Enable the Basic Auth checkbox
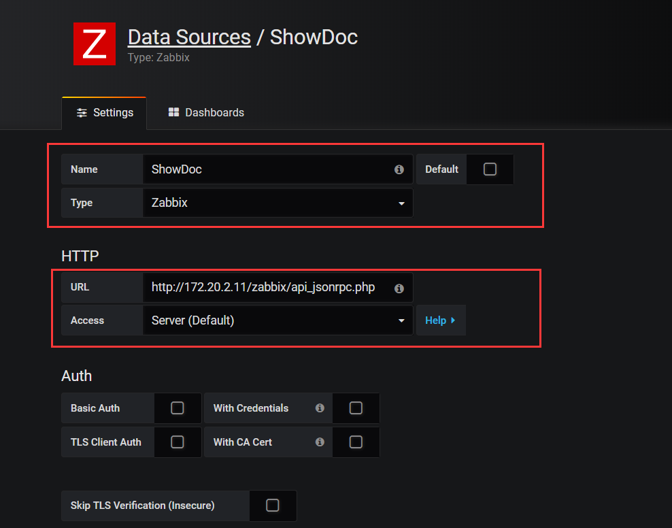 (x=178, y=408)
